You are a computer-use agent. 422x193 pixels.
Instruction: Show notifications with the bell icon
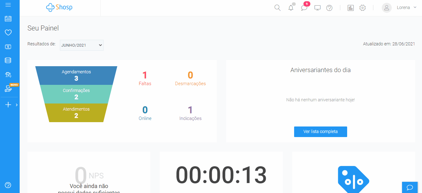291,8
